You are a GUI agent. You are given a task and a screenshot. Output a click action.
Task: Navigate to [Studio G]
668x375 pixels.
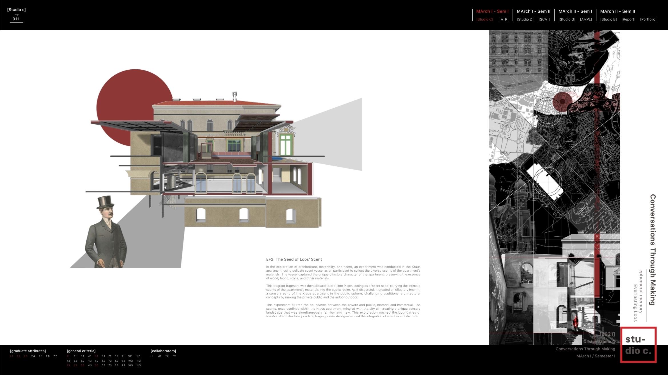tap(567, 19)
